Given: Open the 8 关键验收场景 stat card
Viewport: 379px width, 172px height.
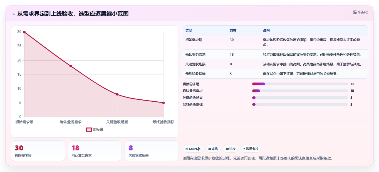Looking at the screenshot, I should pos(152,151).
